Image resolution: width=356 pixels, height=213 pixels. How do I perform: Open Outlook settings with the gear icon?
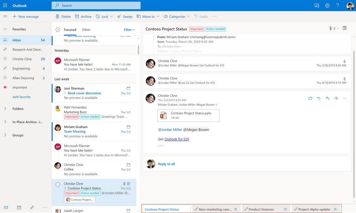point(327,5)
